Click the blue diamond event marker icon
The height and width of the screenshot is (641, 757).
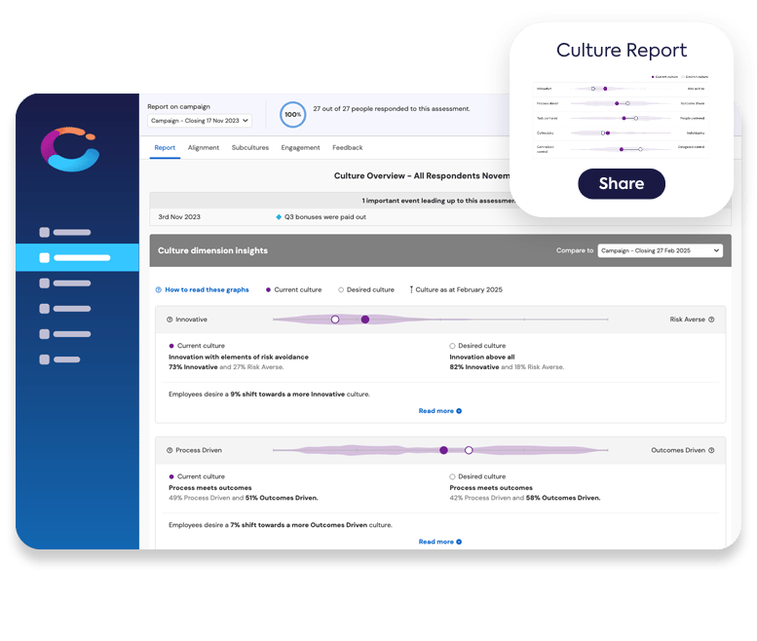pos(279,217)
